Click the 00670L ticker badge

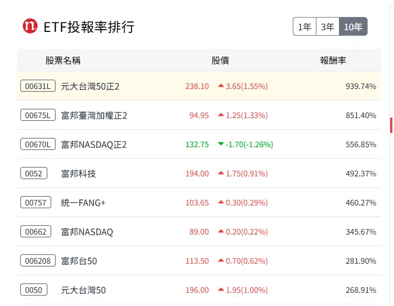tap(38, 144)
